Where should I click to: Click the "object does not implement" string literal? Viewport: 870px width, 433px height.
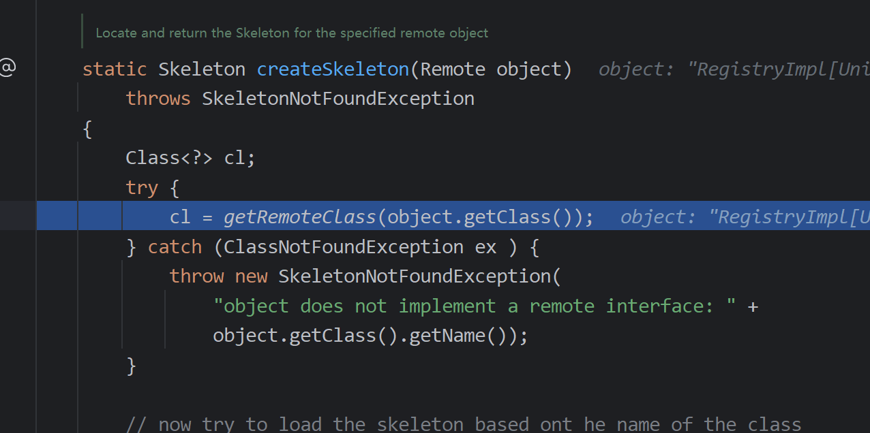(x=474, y=306)
